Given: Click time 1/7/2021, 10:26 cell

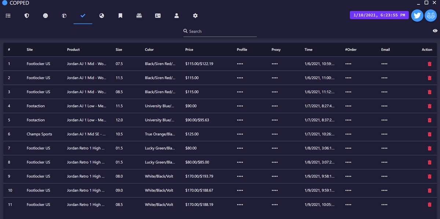Looking at the screenshot, I should coord(319,134).
